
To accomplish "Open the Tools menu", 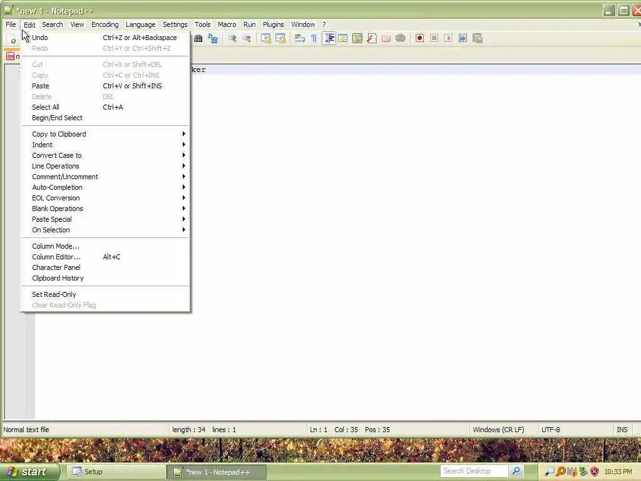I will coord(202,24).
